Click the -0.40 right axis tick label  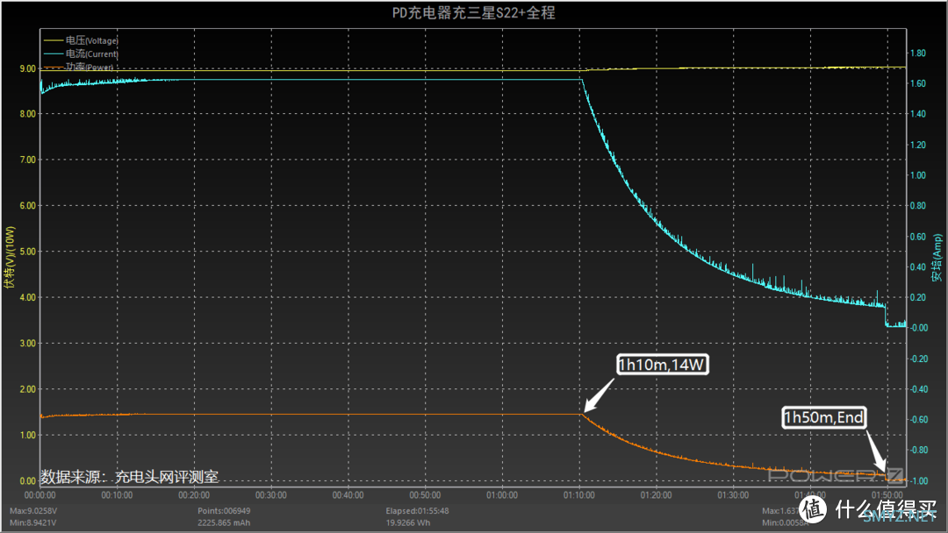click(919, 388)
